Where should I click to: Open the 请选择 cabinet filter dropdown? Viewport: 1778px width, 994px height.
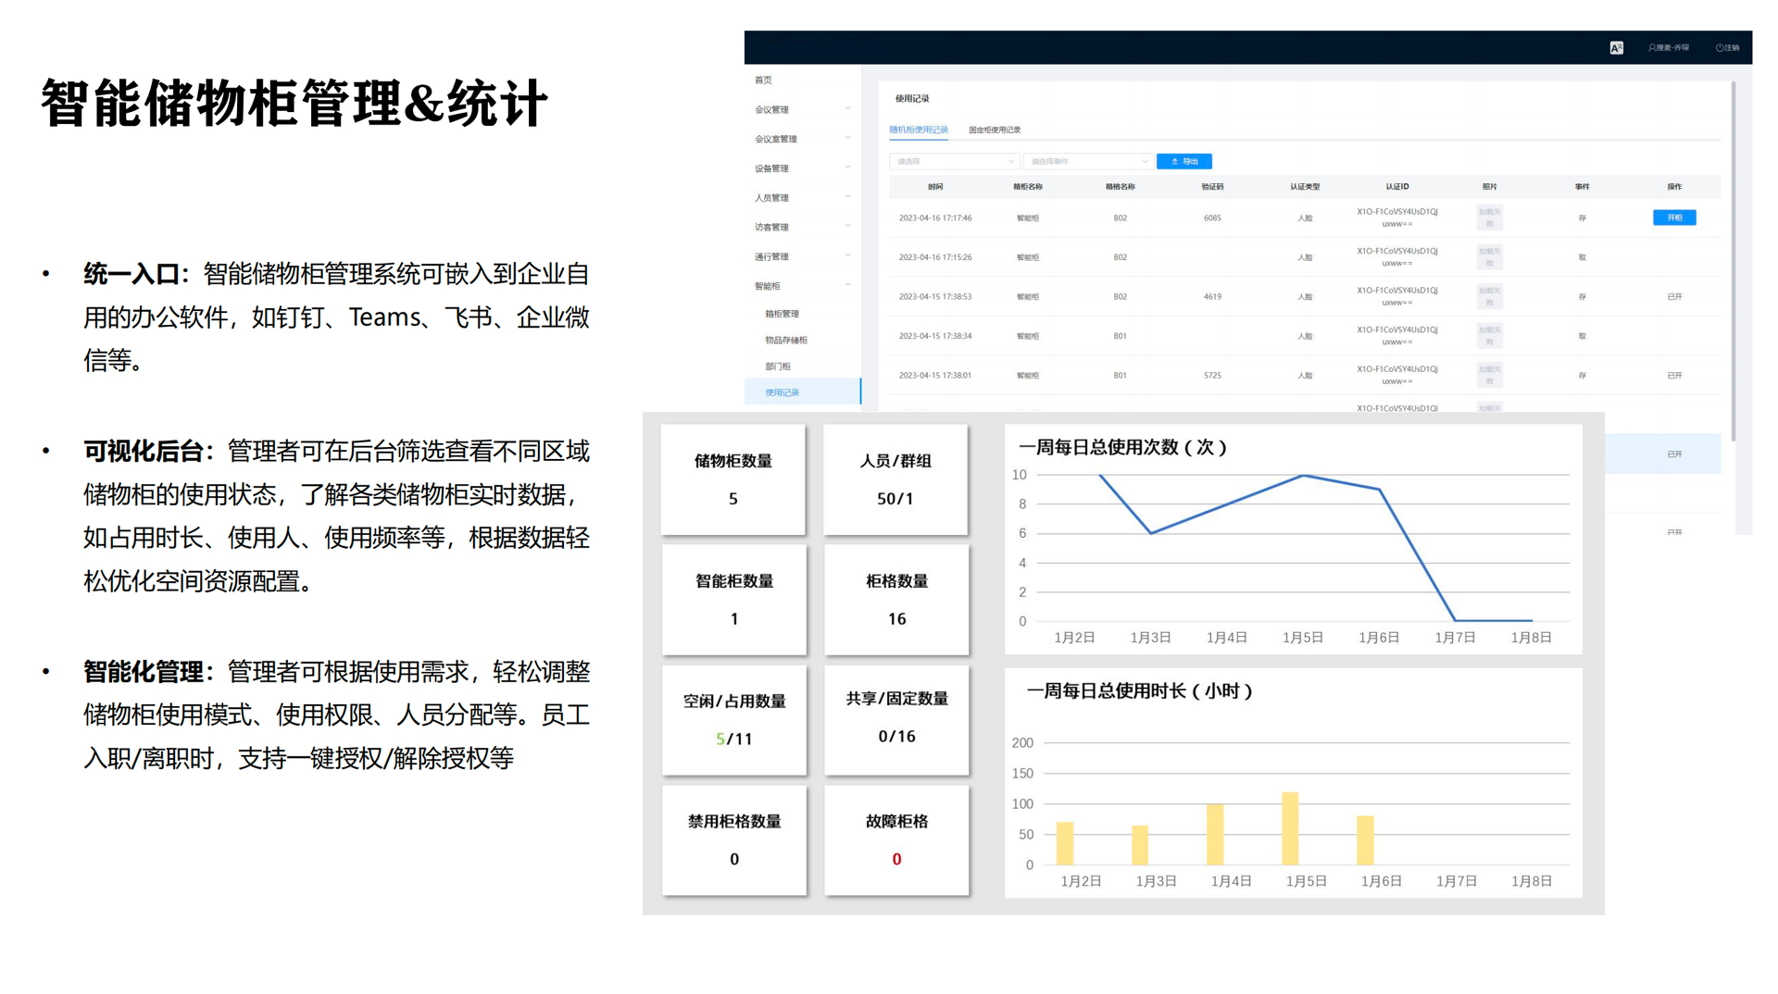[x=954, y=161]
